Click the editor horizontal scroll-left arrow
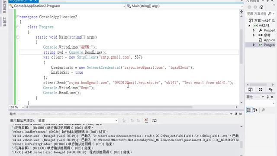 (x=27, y=107)
